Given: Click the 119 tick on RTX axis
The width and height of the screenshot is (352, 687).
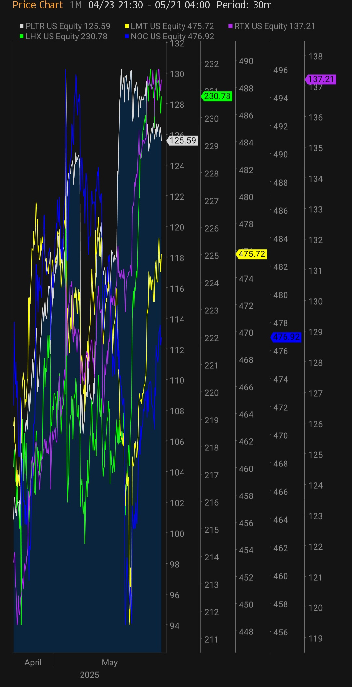Looking at the screenshot, I should coord(315,639).
